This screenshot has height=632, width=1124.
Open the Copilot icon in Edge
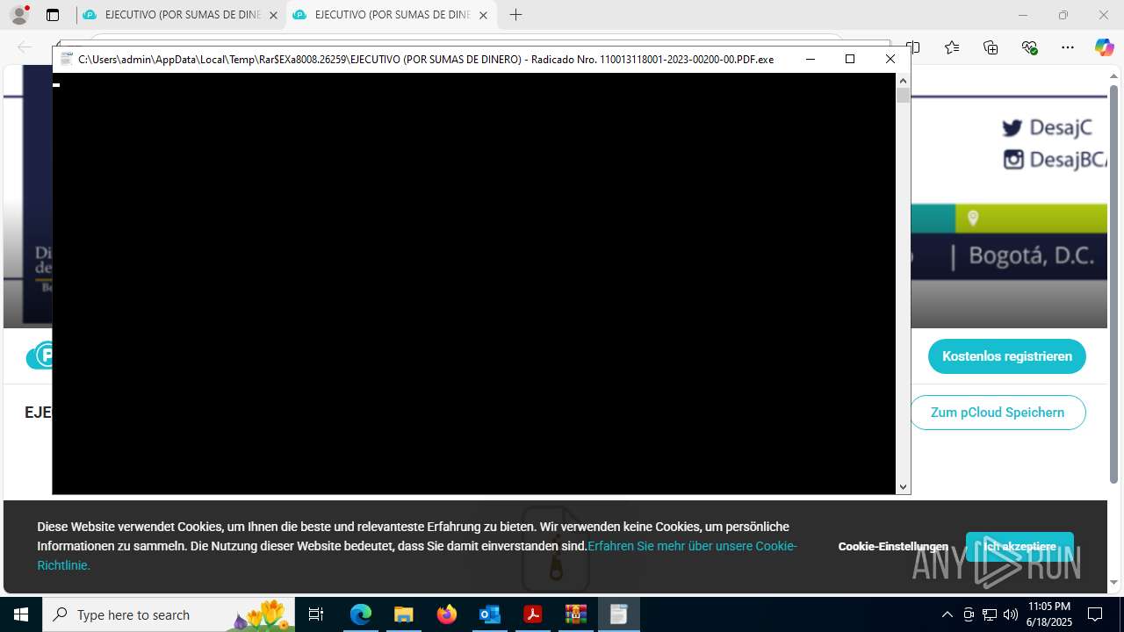click(1105, 47)
